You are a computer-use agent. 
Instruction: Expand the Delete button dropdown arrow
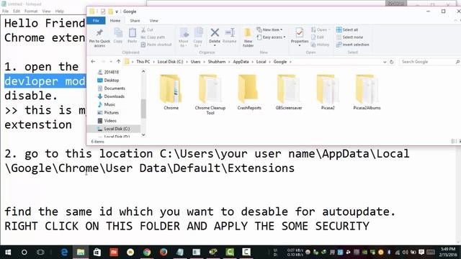215,45
